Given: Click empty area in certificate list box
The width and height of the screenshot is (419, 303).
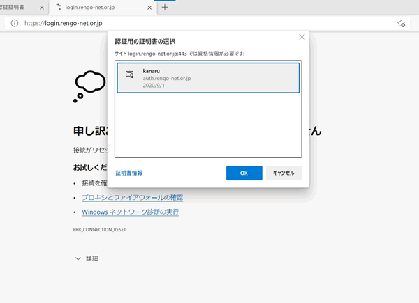Looking at the screenshot, I should [x=208, y=125].
